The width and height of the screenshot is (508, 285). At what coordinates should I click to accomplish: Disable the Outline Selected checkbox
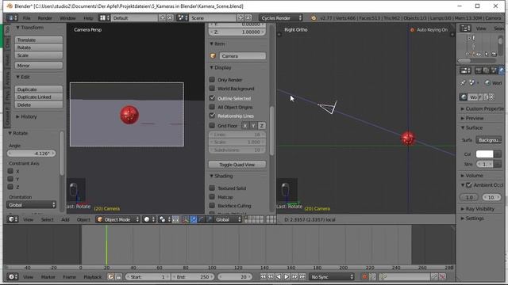[x=212, y=97]
